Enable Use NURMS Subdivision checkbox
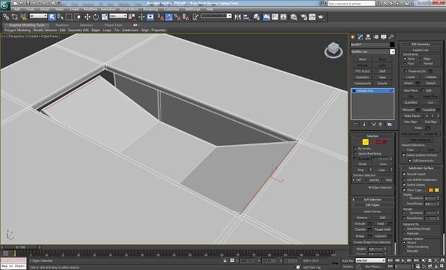Image resolution: width=446 pixels, height=270 pixels. click(x=404, y=180)
